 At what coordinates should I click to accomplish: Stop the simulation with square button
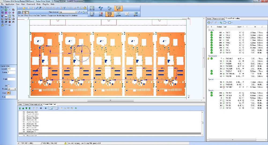[x=46, y=108]
